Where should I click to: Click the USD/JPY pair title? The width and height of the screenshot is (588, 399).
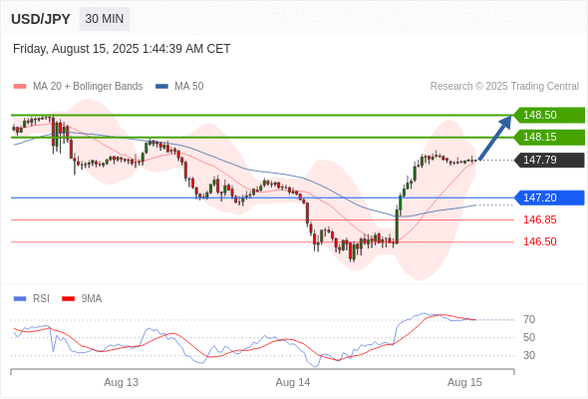[41, 19]
